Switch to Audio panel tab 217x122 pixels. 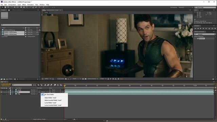(x=202, y=10)
